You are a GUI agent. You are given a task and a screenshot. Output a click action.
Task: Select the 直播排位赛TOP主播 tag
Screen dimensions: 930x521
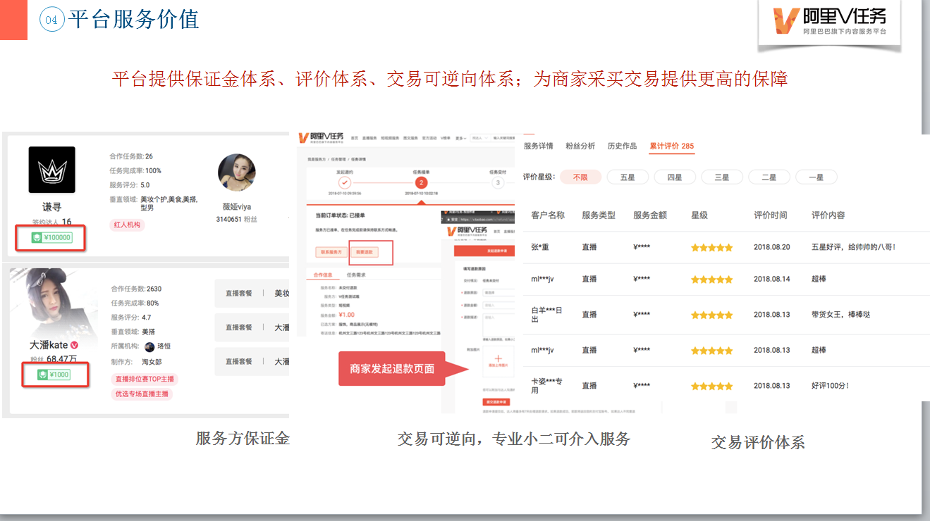tap(145, 379)
